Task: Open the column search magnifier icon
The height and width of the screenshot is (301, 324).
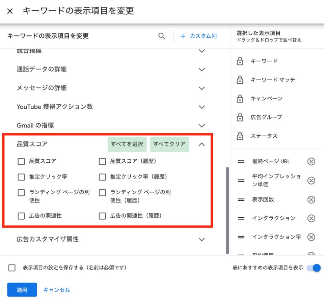Action: pos(162,36)
